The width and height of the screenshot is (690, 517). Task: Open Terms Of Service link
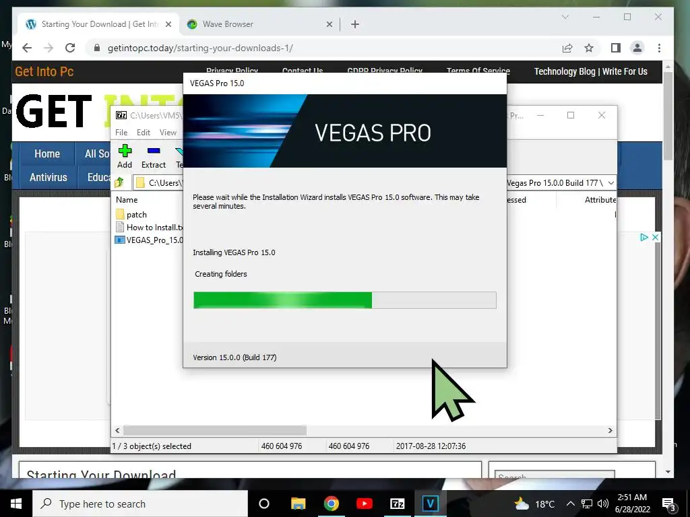(x=478, y=70)
